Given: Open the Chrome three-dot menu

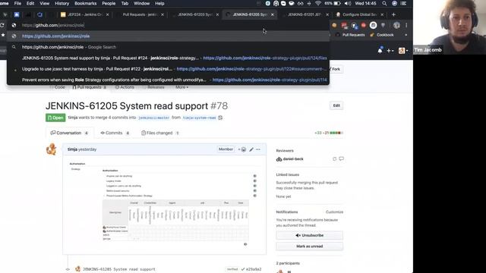Looking at the screenshot, I should 406,25.
